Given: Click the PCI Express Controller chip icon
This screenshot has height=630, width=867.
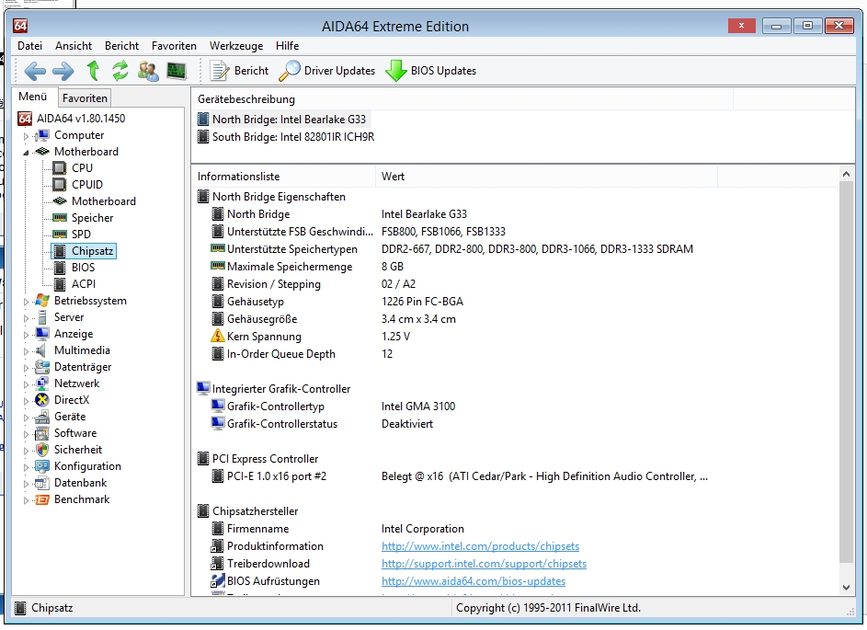Looking at the screenshot, I should tap(203, 459).
